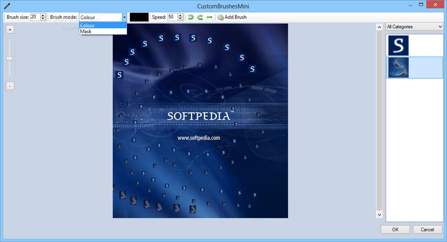Increase Speed value with up stepper
Image resolution: width=447 pixels, height=242 pixels.
(180, 16)
